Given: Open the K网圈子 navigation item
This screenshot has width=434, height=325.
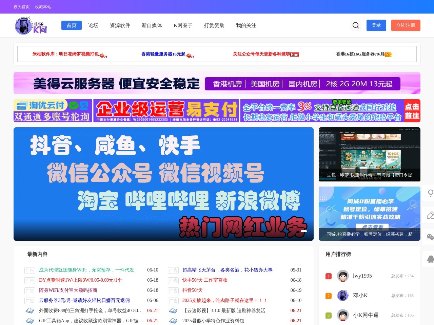Looking at the screenshot, I should pyautogui.click(x=183, y=25).
